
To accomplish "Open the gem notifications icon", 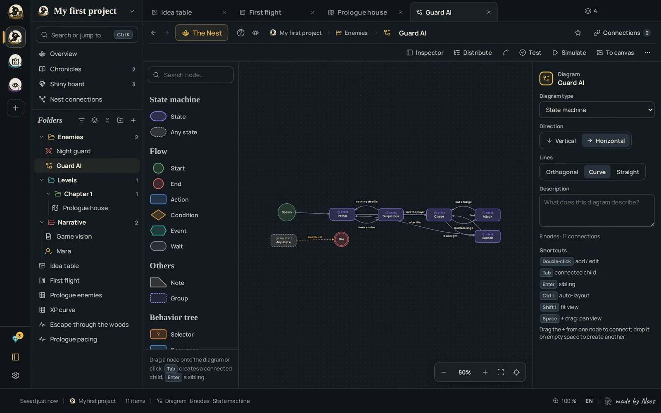I will pyautogui.click(x=16, y=338).
